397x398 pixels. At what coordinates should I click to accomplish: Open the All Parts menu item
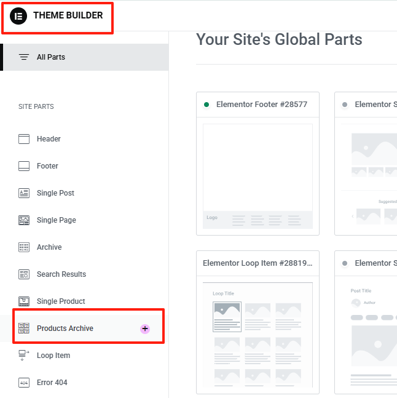pyautogui.click(x=51, y=57)
